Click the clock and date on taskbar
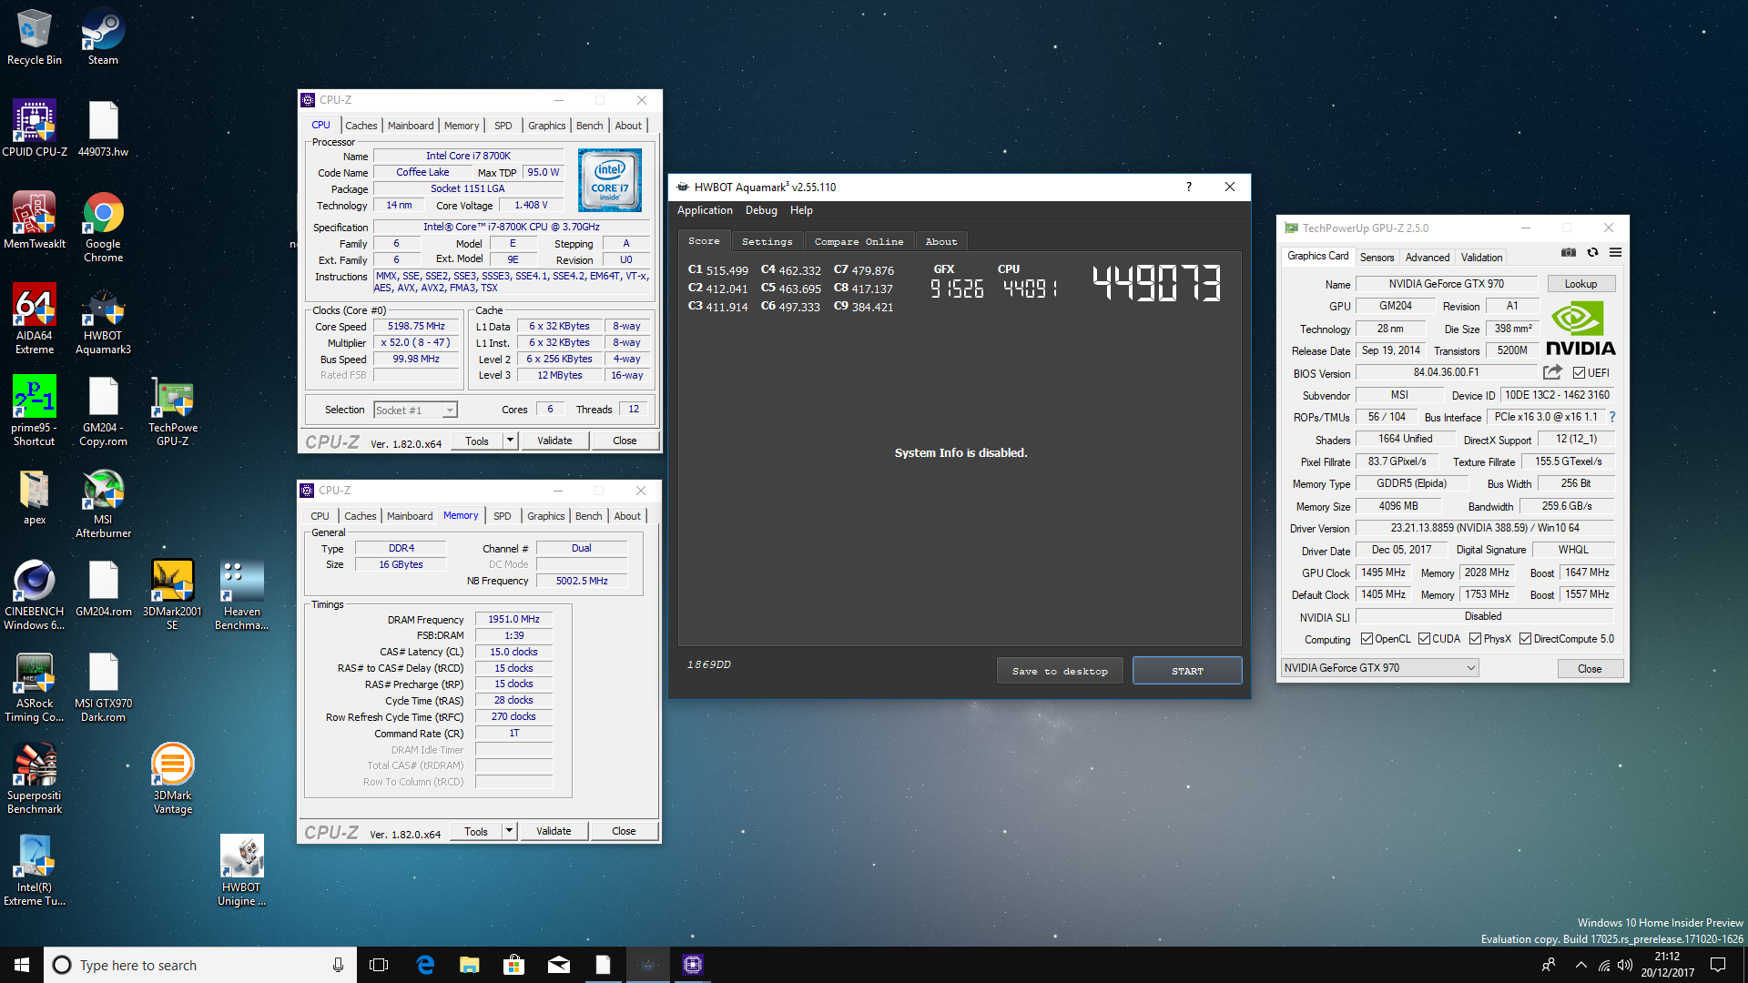 pos(1668,965)
